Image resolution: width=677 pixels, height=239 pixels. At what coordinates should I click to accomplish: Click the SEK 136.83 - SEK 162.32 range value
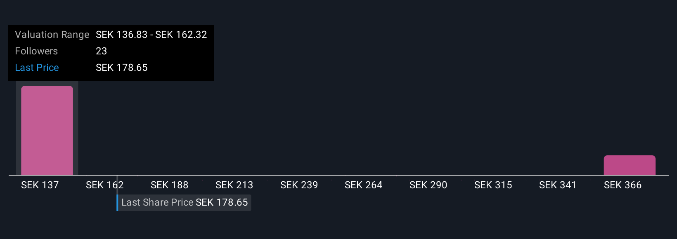pos(151,35)
